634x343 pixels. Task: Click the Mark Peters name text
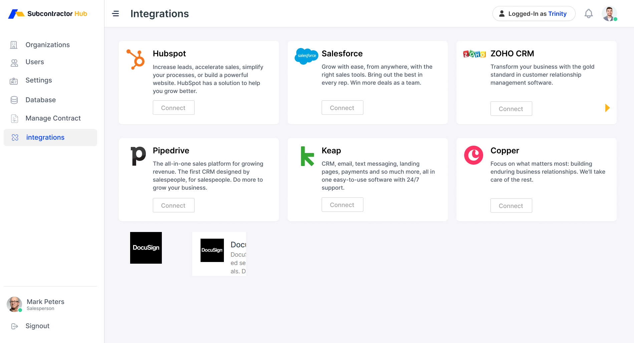tap(45, 302)
